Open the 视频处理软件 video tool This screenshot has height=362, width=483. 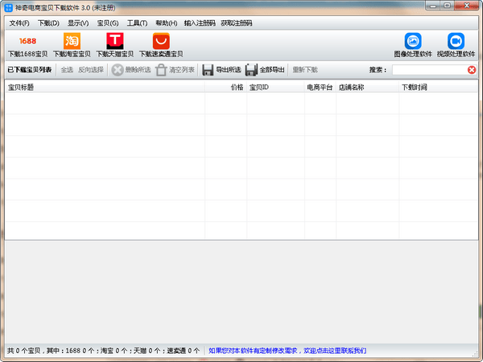pos(456,41)
